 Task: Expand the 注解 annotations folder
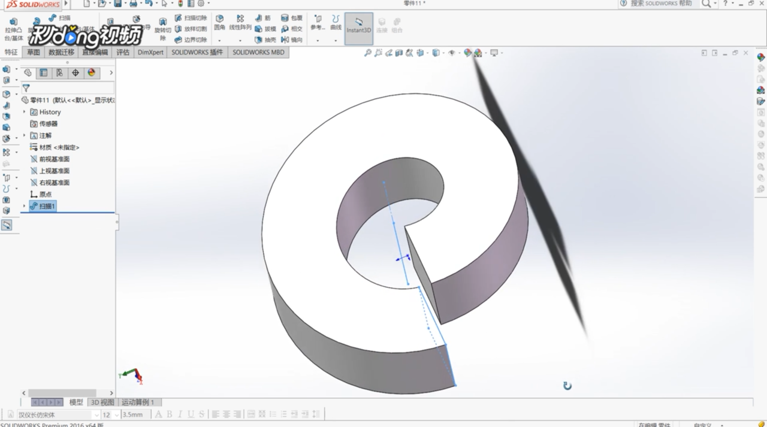pyautogui.click(x=25, y=135)
